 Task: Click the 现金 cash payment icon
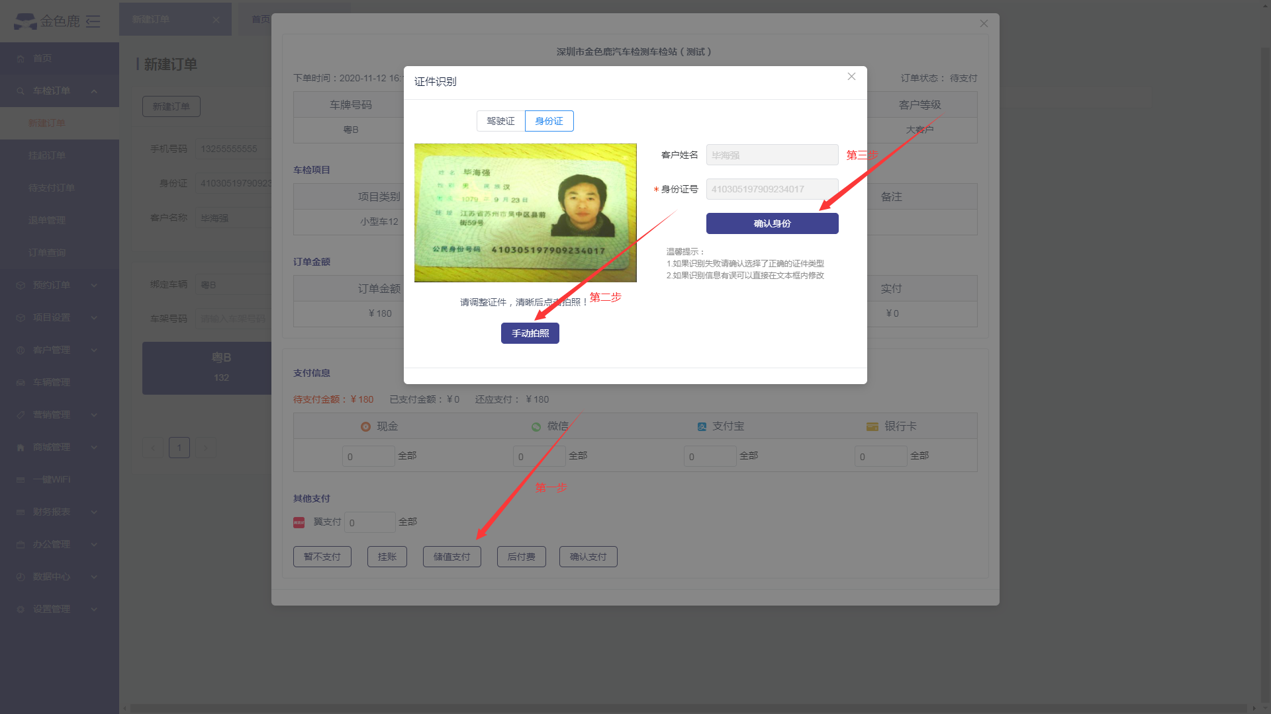tap(365, 427)
